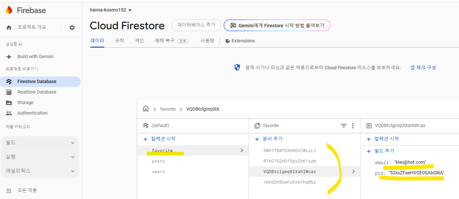
Task: Select document 5WX7fBWfDXHROcCWciLJ
Action: [x=305, y=151]
